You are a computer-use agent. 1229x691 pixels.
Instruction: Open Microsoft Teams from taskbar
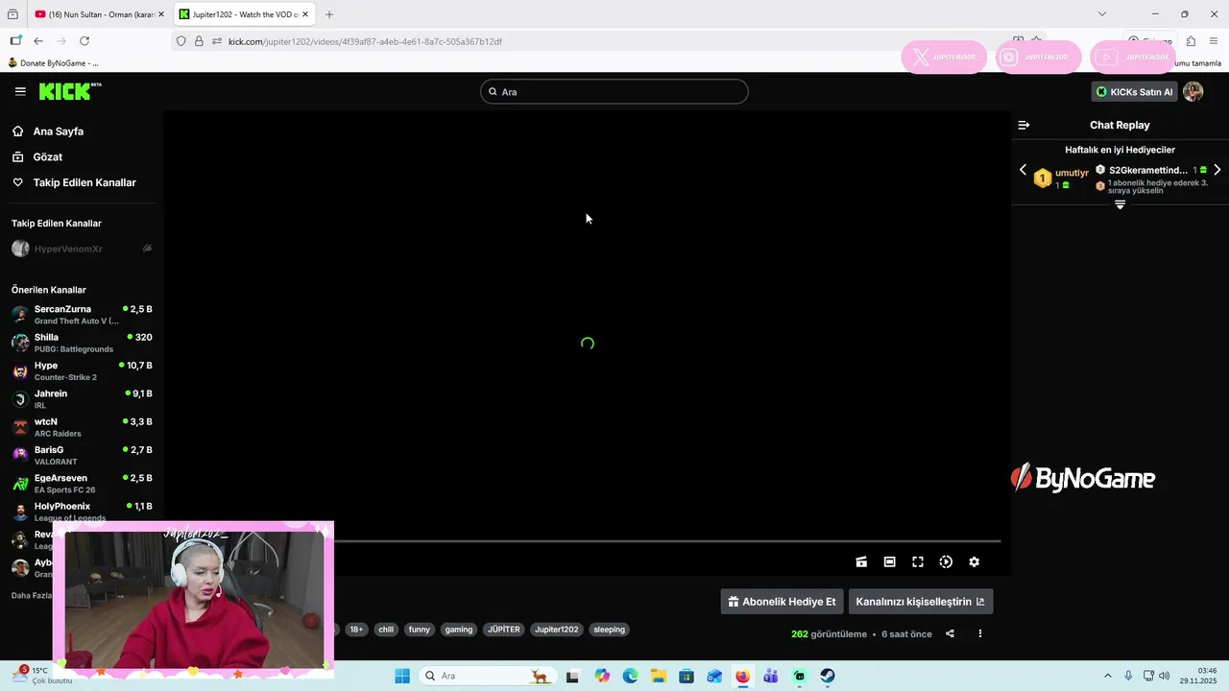pos(770,676)
